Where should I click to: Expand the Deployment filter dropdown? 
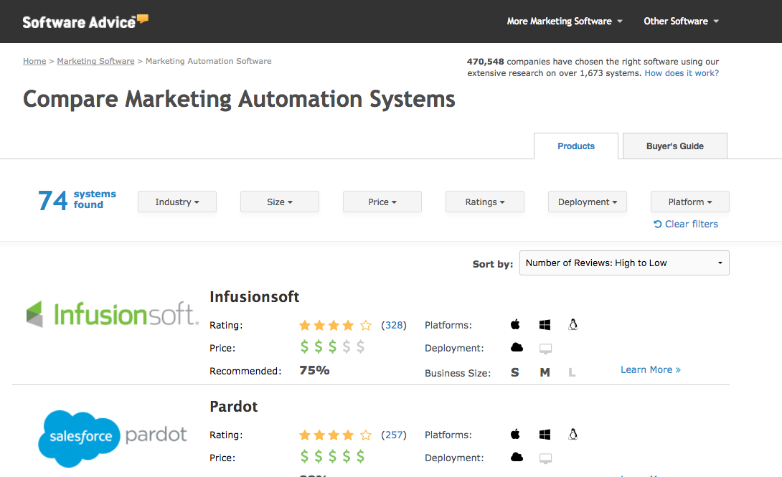pos(587,202)
